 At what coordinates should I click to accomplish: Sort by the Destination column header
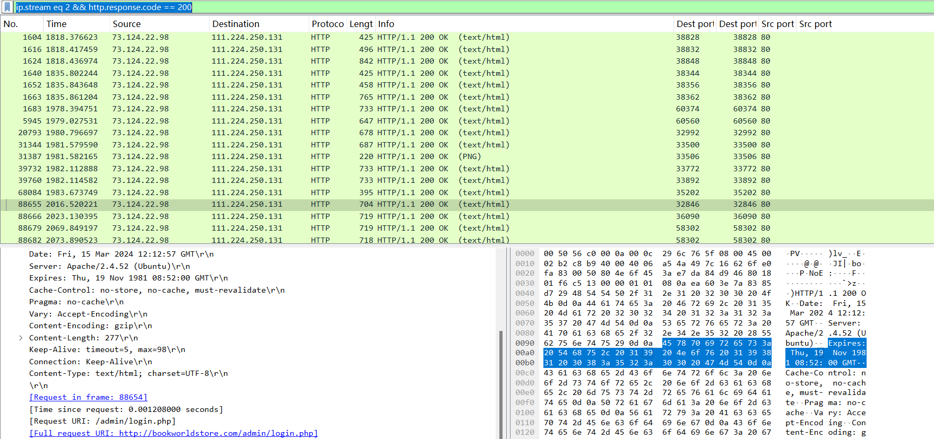[x=259, y=24]
